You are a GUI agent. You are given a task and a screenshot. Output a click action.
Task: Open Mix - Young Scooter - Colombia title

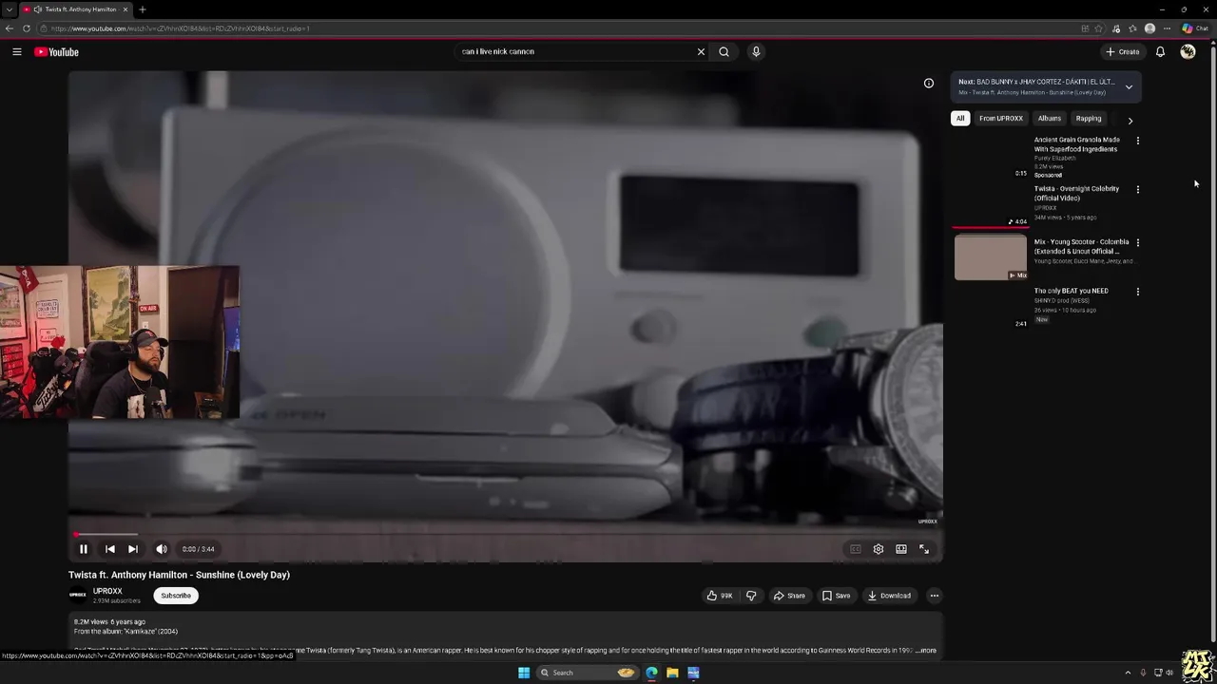click(1081, 247)
